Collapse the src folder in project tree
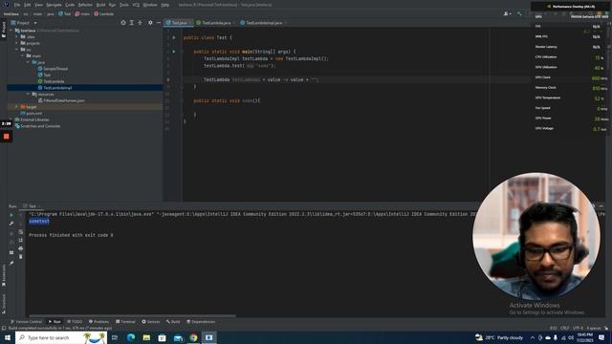Viewport: 612px width, 344px height. coord(17,50)
